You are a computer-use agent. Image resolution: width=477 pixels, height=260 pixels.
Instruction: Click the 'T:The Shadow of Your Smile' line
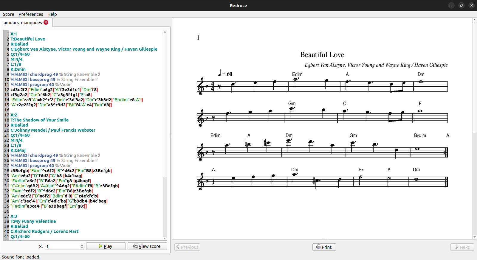[x=40, y=120]
